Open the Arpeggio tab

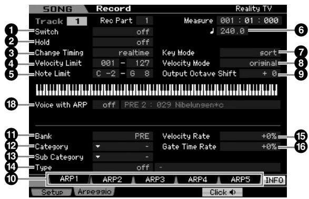pos(94,192)
